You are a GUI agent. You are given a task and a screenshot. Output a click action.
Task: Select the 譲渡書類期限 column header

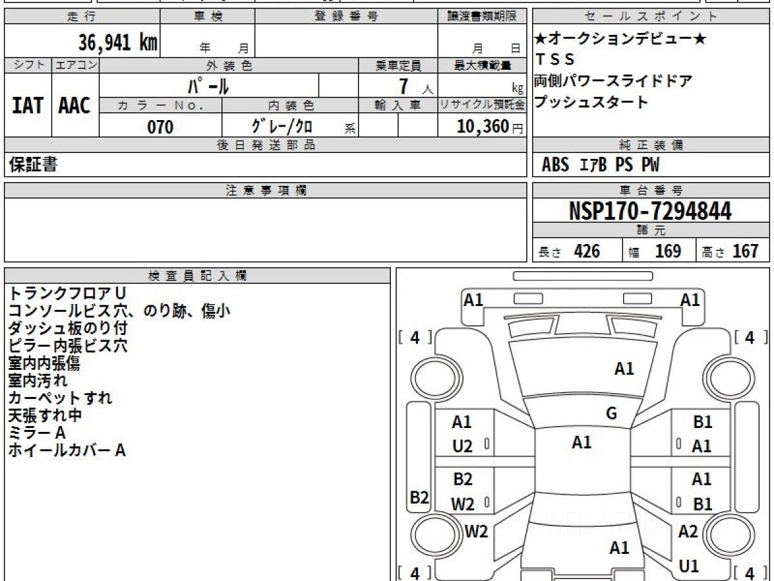(482, 17)
